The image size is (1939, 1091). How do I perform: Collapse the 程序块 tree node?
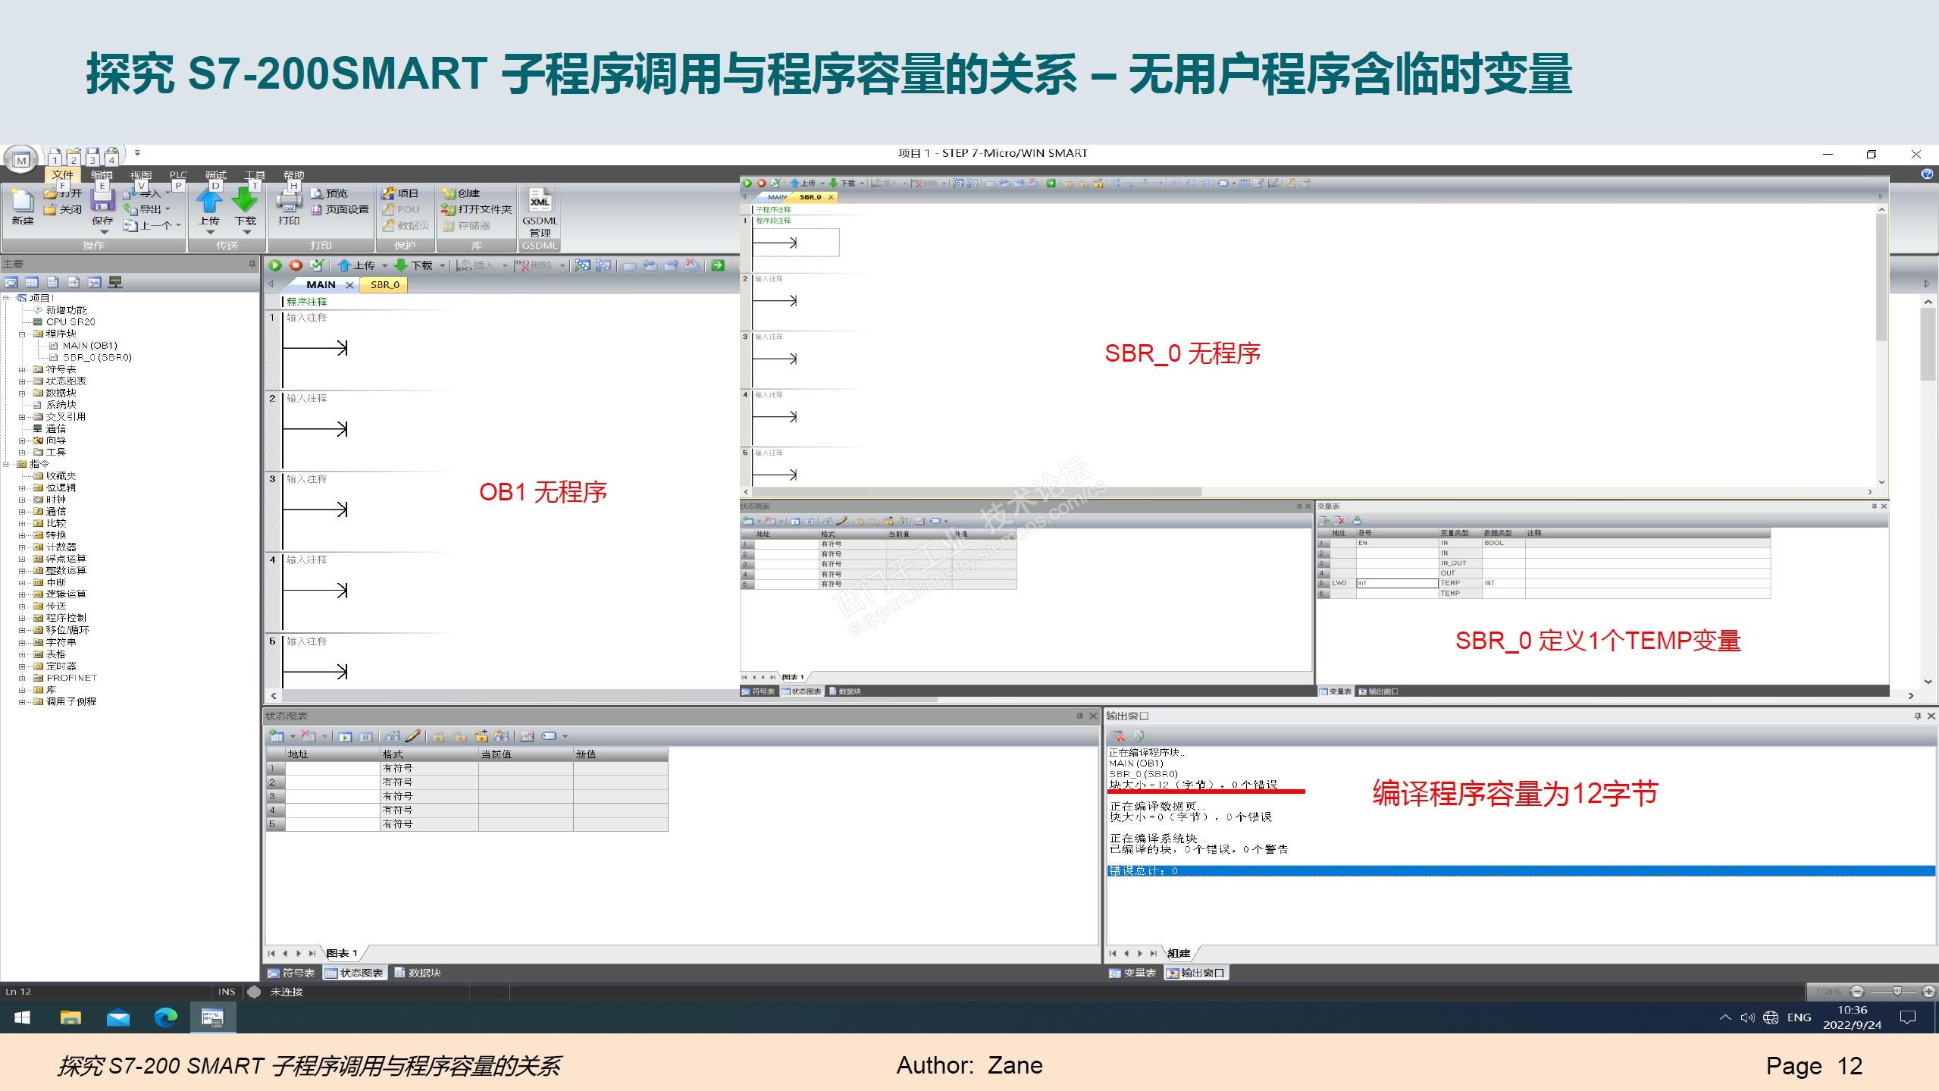(x=22, y=334)
